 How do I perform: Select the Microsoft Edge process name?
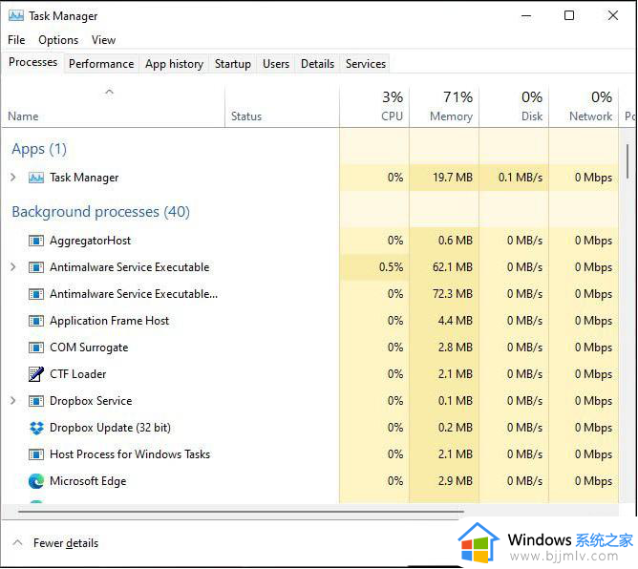(x=88, y=481)
